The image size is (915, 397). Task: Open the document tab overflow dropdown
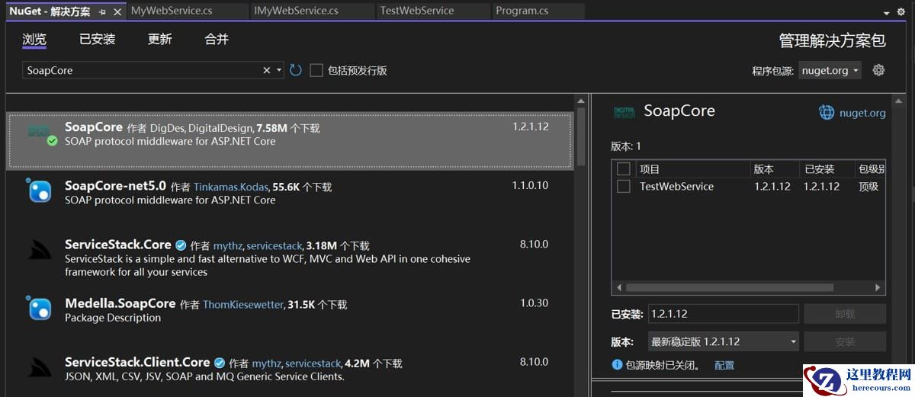pyautogui.click(x=888, y=12)
